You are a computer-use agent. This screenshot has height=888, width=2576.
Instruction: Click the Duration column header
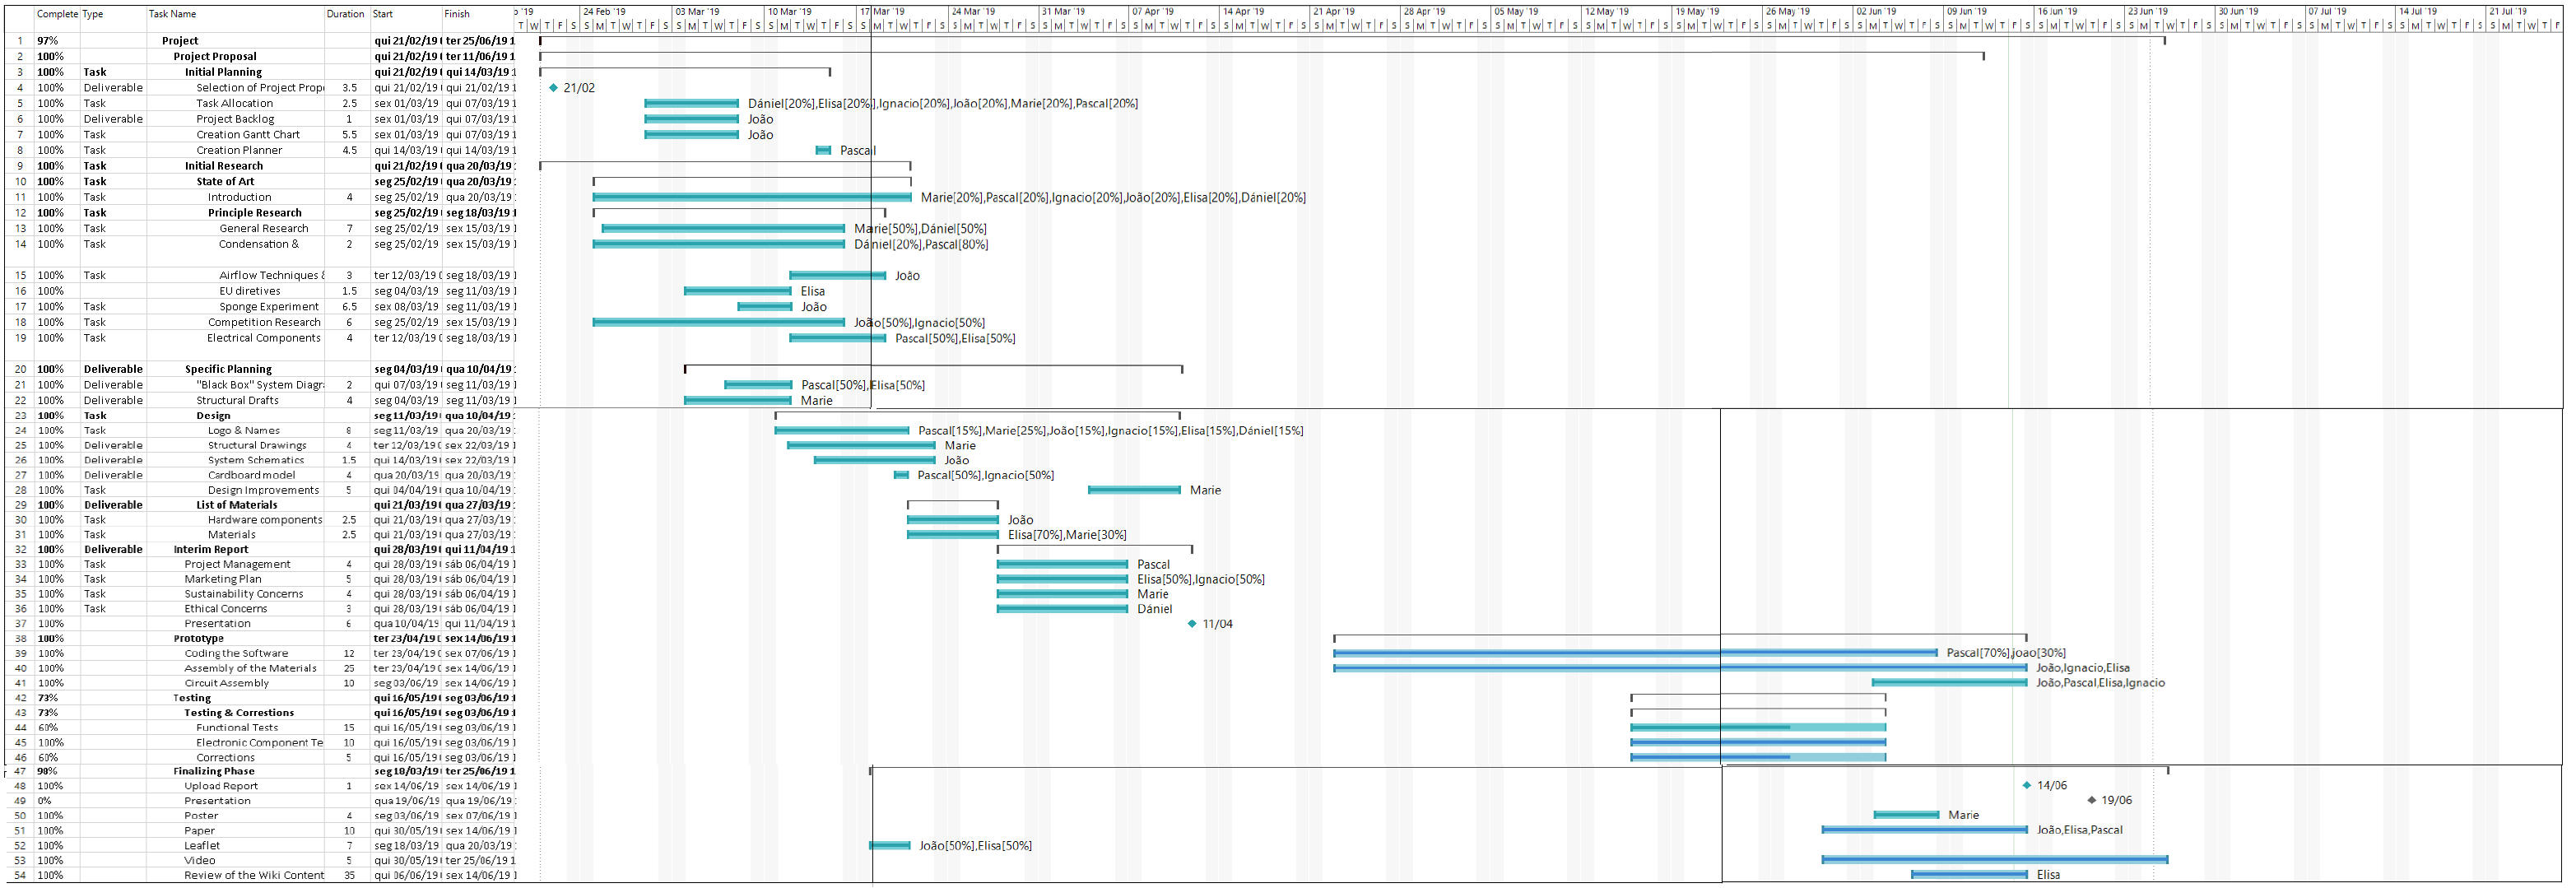click(x=345, y=14)
